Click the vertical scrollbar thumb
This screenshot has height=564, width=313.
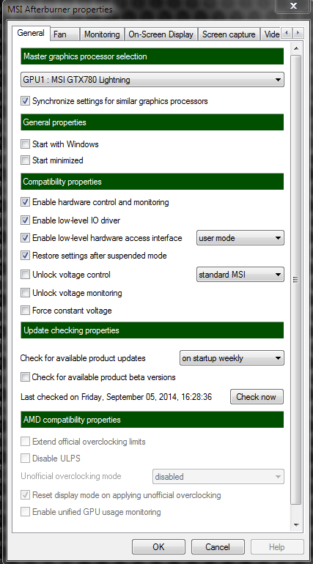tap(296, 280)
